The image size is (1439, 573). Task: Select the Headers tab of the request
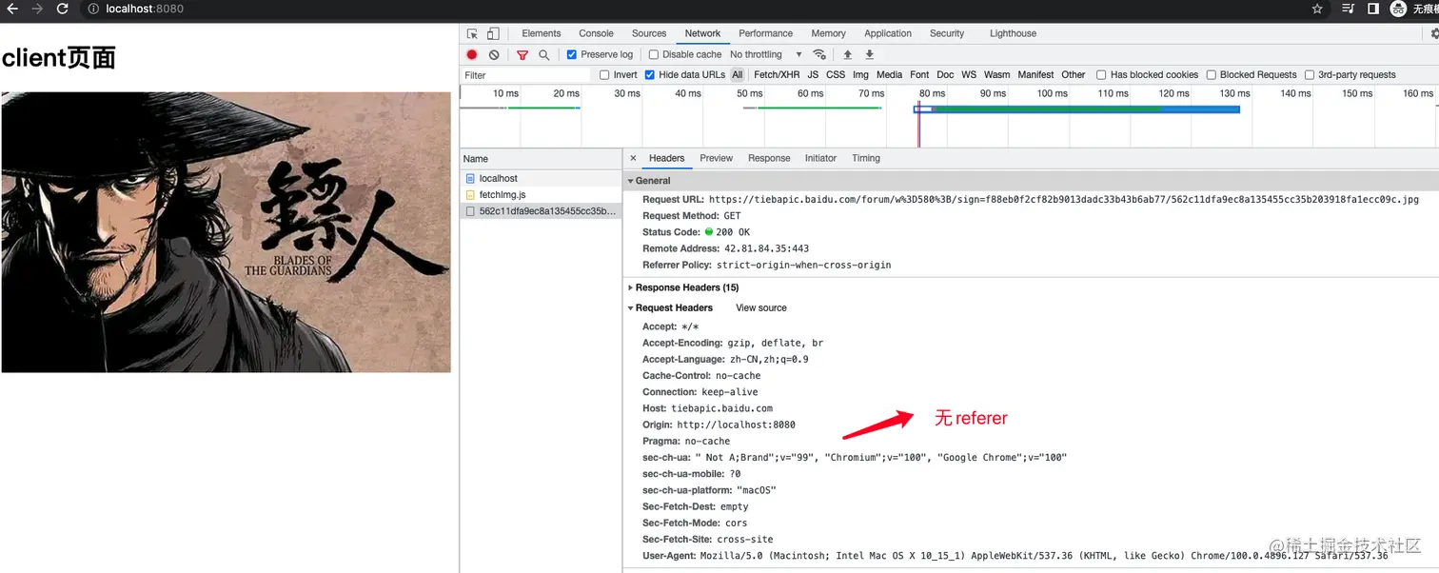tap(666, 158)
